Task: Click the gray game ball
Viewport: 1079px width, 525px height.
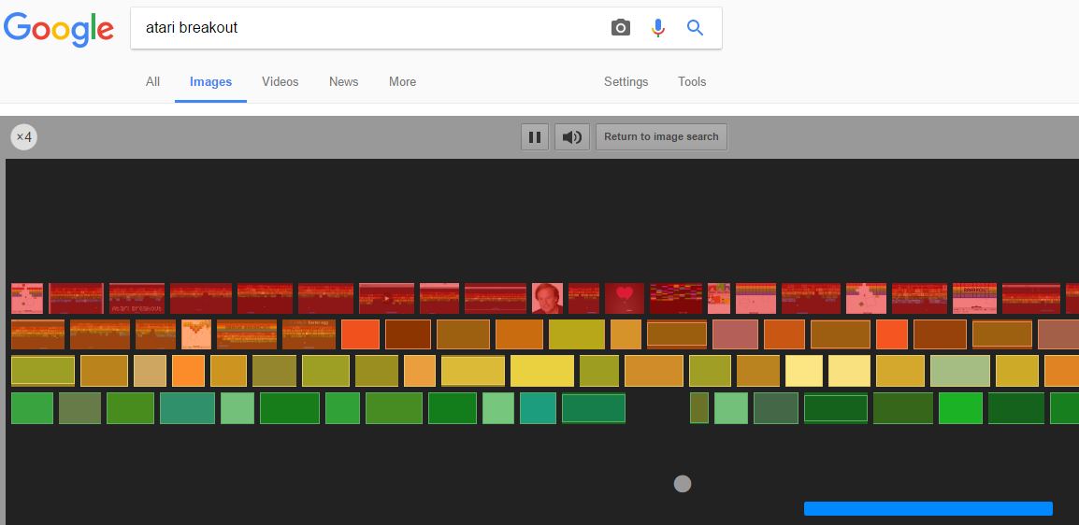Action: (x=682, y=484)
